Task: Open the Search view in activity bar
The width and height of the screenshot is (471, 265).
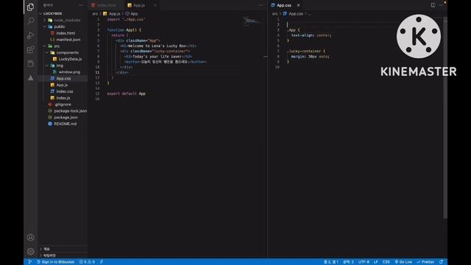Action: point(30,21)
